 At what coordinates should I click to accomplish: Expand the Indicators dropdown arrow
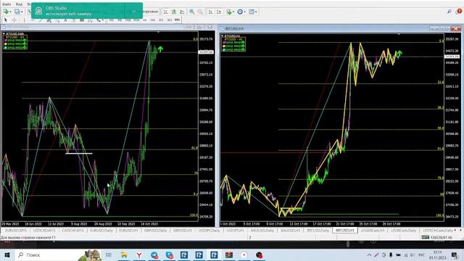click(x=233, y=12)
